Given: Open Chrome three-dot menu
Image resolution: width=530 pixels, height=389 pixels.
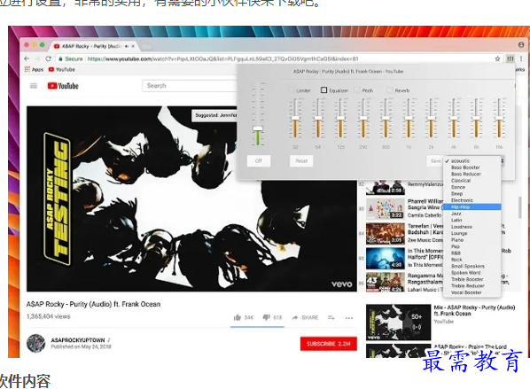Looking at the screenshot, I should pos(521,58).
